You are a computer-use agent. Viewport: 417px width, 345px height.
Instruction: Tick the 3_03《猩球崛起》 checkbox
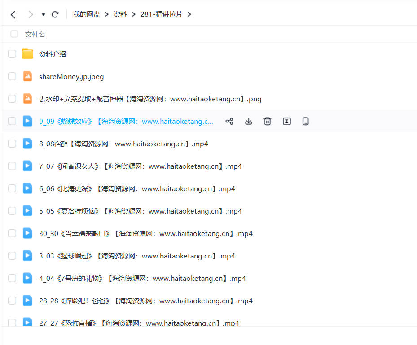12,256
